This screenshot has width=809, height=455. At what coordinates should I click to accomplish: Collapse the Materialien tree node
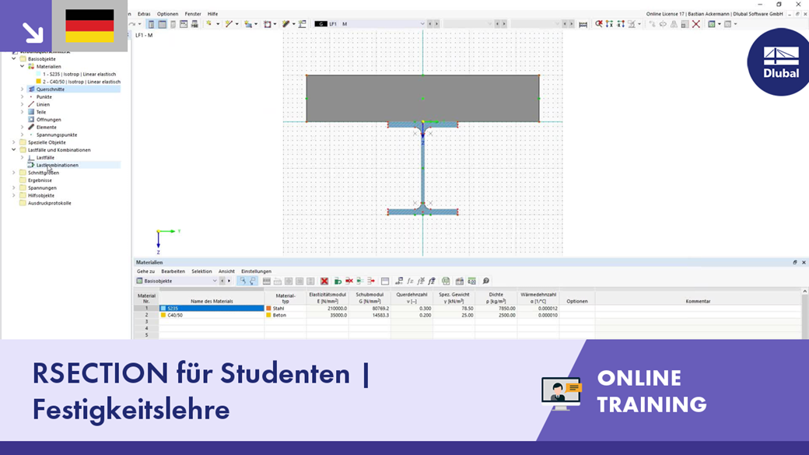coord(23,67)
